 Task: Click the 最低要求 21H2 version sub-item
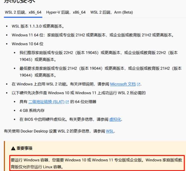coord(101,72)
